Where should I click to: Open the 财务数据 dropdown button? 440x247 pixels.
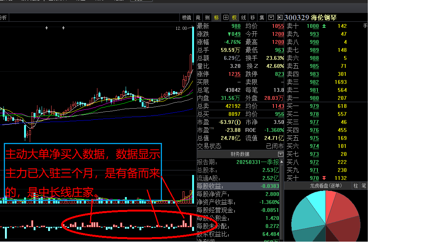tap(281, 154)
